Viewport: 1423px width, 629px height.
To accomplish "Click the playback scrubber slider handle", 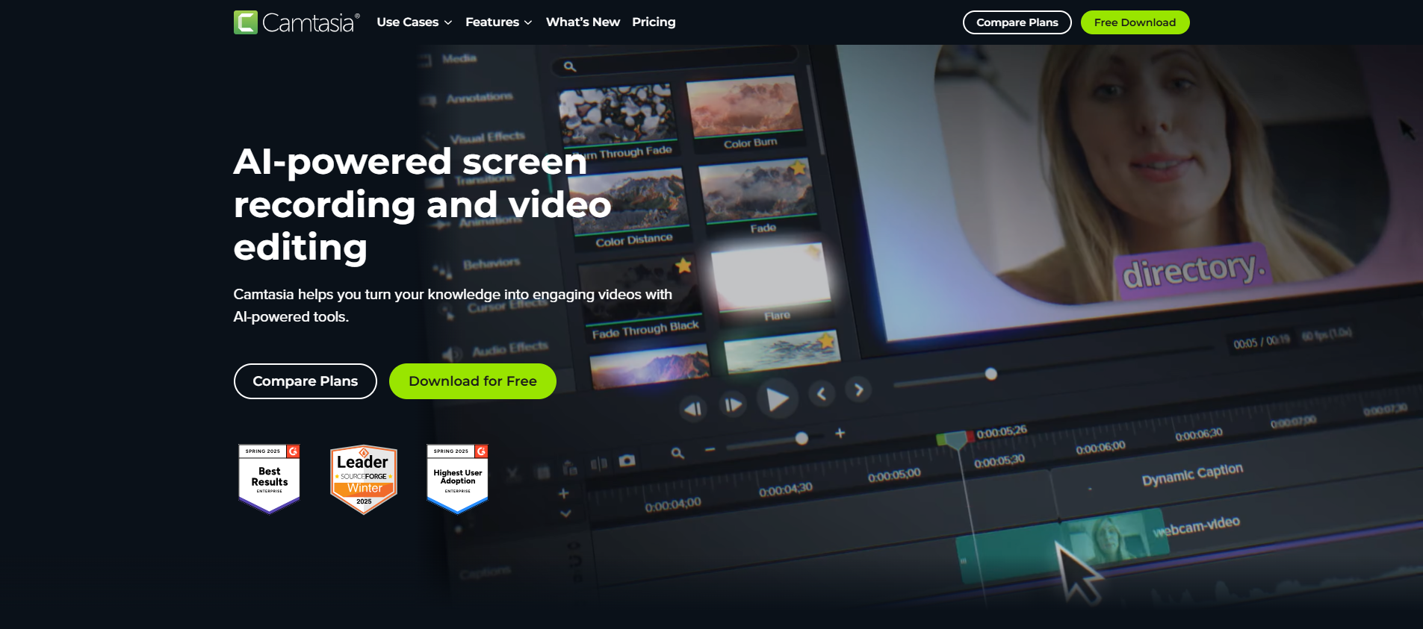I will pos(990,374).
